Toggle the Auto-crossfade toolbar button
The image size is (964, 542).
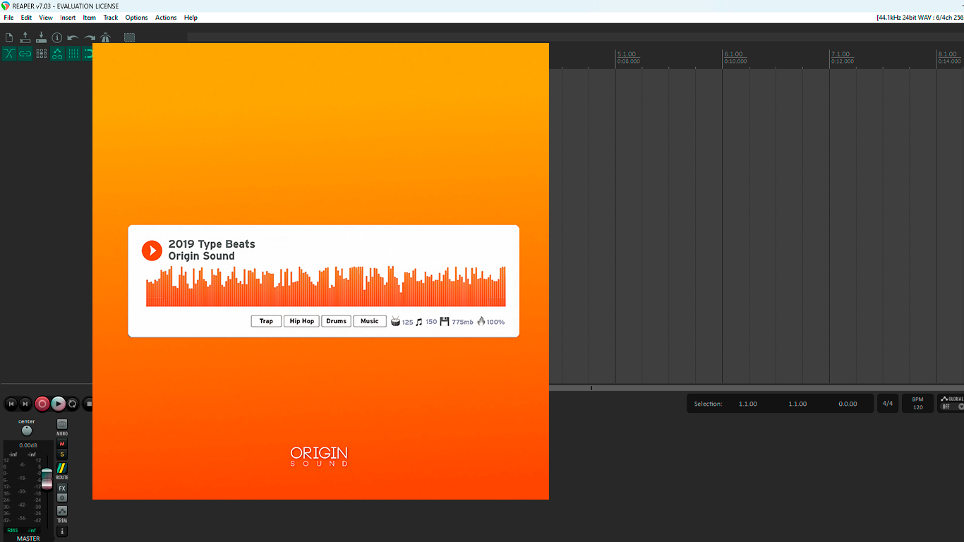pyautogui.click(x=9, y=54)
